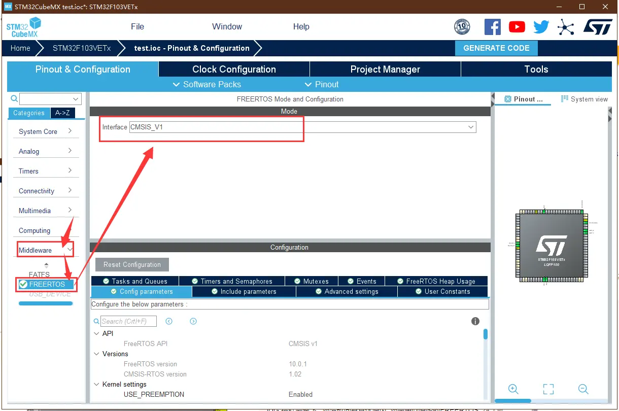Open the Tasks and Queues tab
619x411 pixels.
135,281
